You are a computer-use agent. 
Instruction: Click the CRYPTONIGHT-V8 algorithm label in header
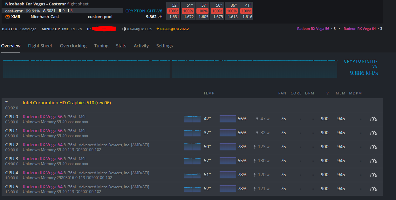(x=144, y=11)
